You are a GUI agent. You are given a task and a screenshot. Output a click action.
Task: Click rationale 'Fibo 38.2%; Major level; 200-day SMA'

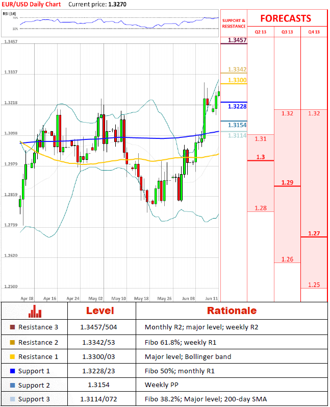(206, 399)
